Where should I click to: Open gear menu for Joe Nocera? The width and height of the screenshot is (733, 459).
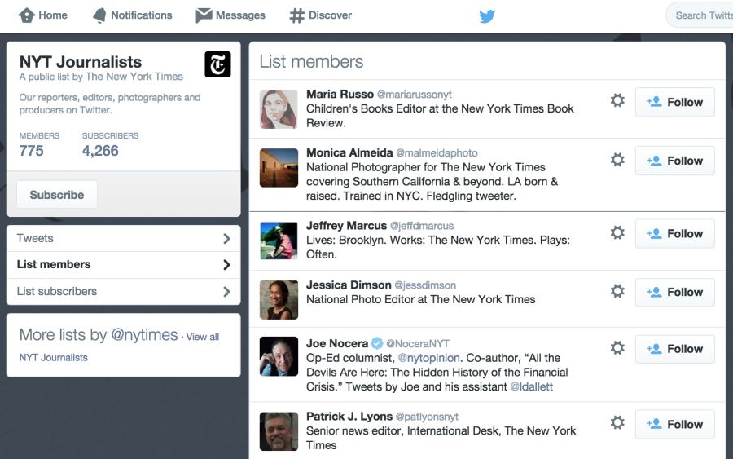(617, 347)
